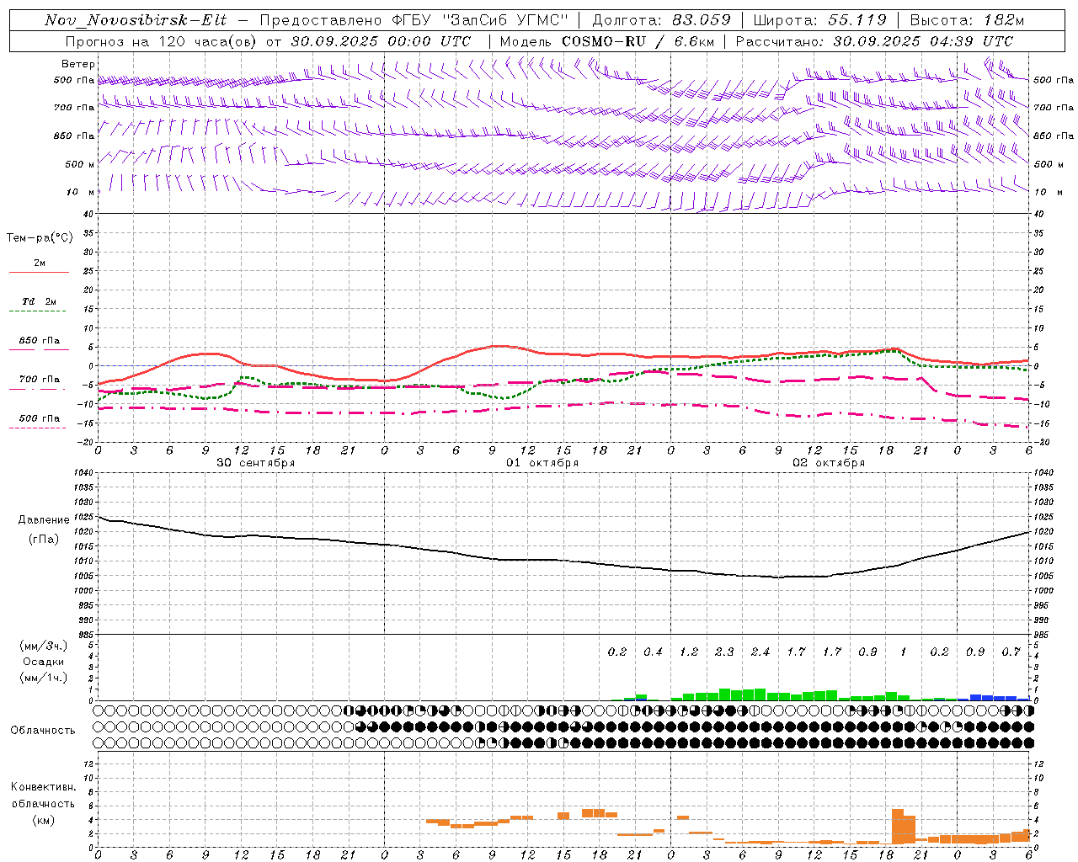Click the elevation text Высота: 182м
Screen dimensions: 1078x862
(967, 20)
